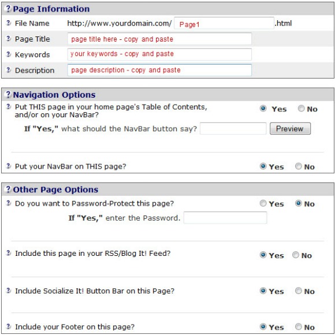Open the help icon next to File Name
Viewport: 335px width, 335px height.
8,23
